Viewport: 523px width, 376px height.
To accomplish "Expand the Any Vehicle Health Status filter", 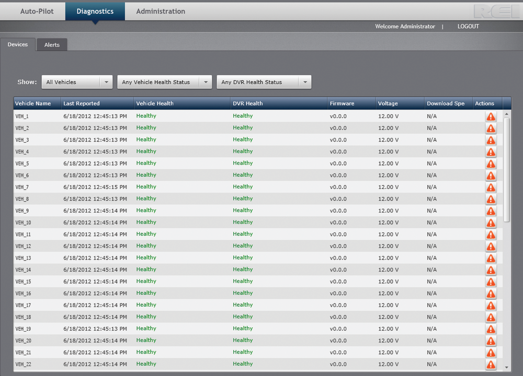I will click(x=164, y=82).
